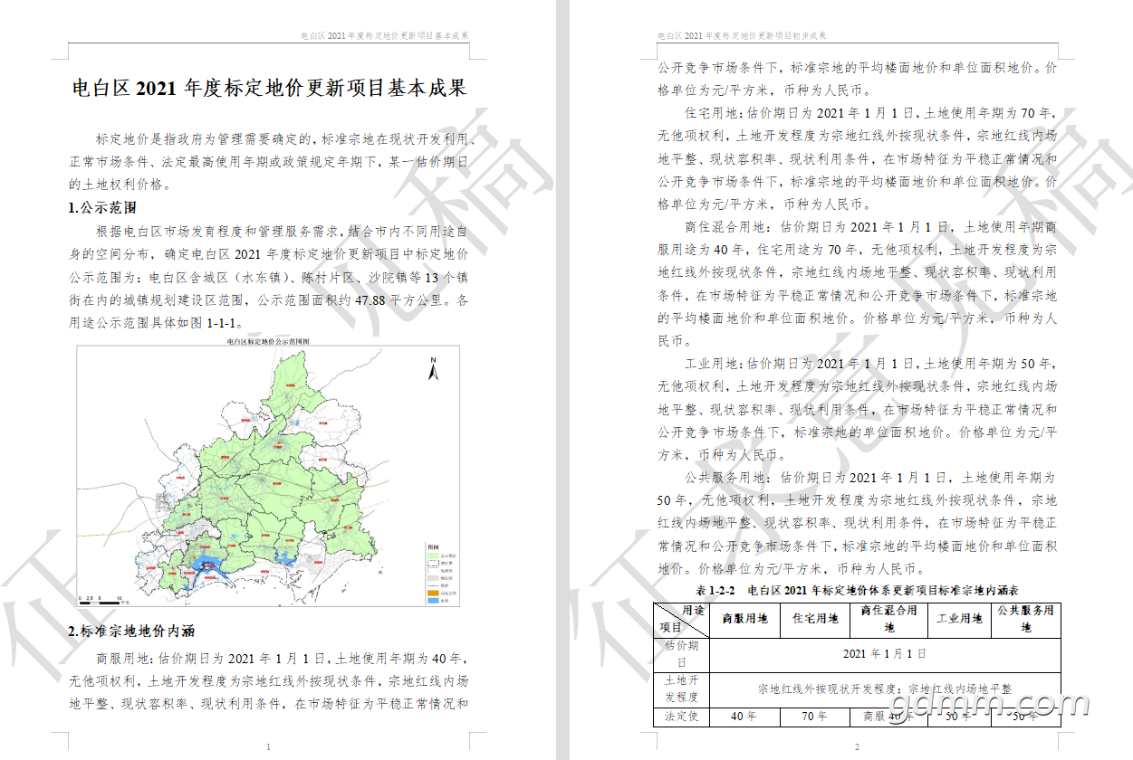Click the 工业用地 table column header
Viewport: 1133px width, 760px height.
tap(959, 620)
